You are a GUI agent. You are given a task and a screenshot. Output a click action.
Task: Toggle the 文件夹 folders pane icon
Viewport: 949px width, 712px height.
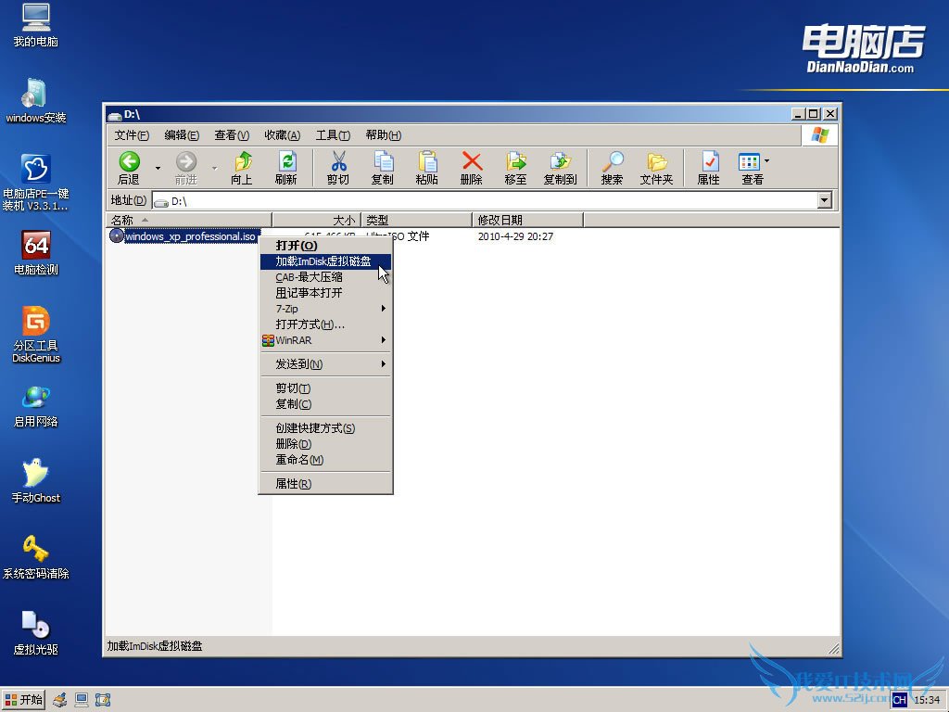656,162
